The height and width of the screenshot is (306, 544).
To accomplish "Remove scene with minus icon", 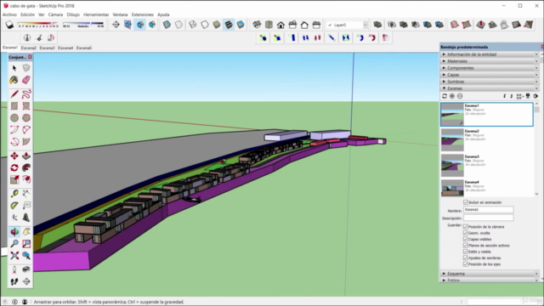I will [x=460, y=96].
